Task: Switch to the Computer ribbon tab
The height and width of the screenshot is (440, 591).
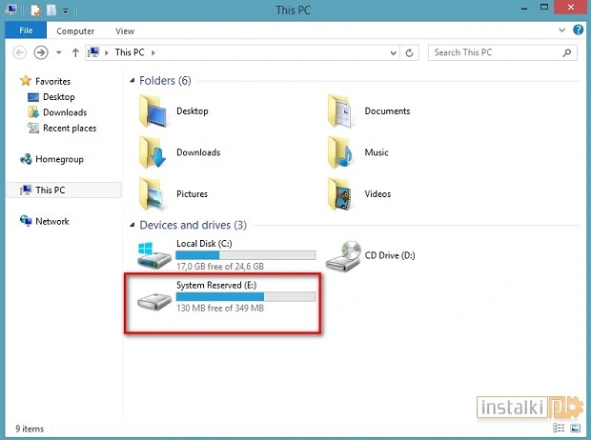Action: [x=75, y=31]
